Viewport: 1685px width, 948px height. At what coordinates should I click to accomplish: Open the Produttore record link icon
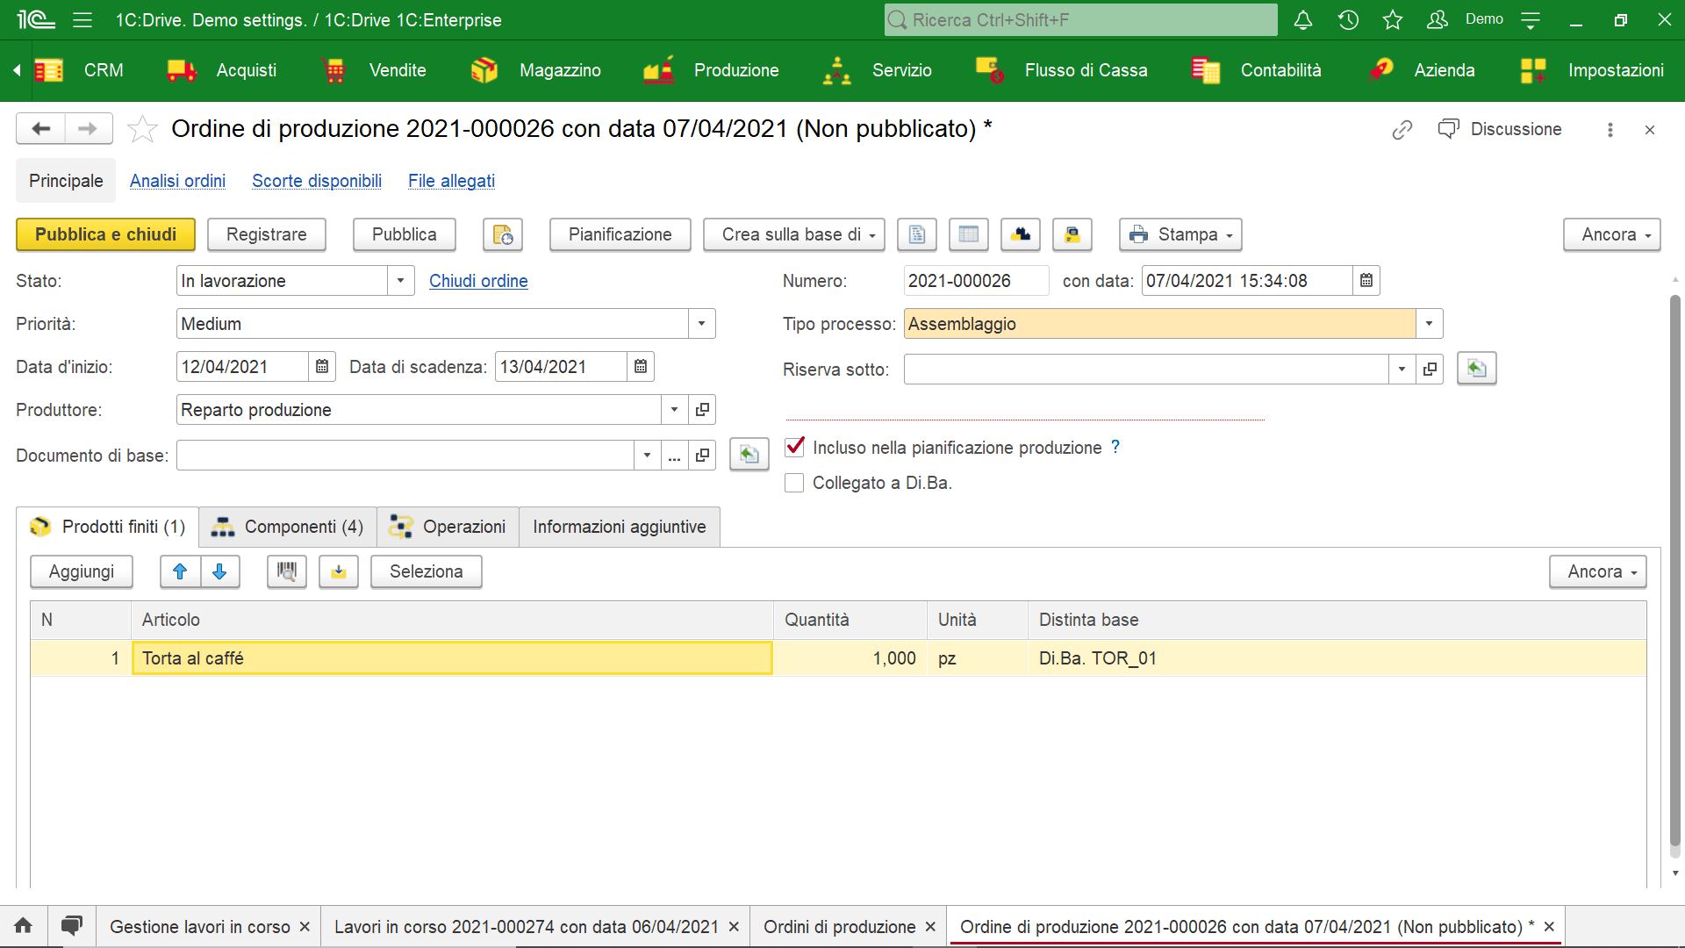(x=702, y=410)
